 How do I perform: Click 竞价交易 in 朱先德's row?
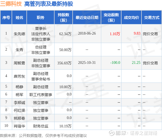click(x=150, y=34)
